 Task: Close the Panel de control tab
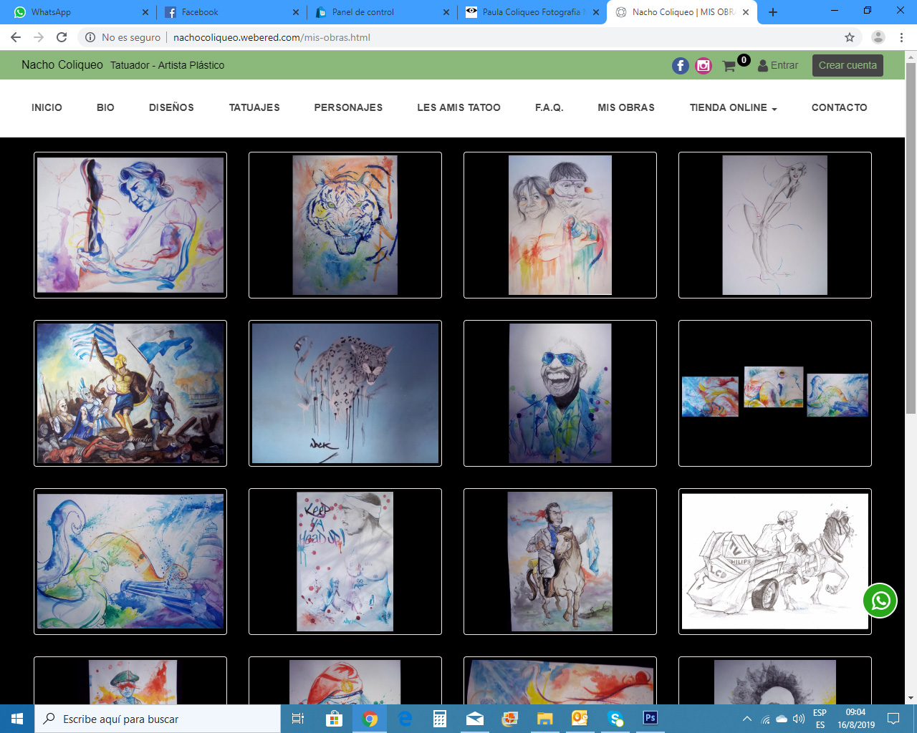(x=446, y=12)
